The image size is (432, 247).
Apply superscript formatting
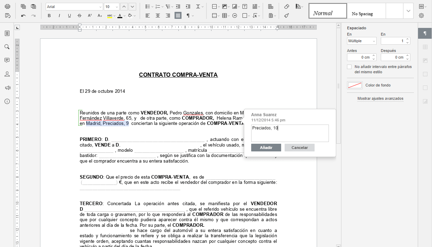[x=90, y=15]
